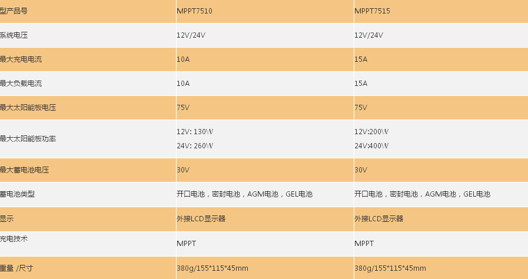The width and height of the screenshot is (528, 279).
Task: Click the MPPT7510 model header cell
Action: point(195,11)
